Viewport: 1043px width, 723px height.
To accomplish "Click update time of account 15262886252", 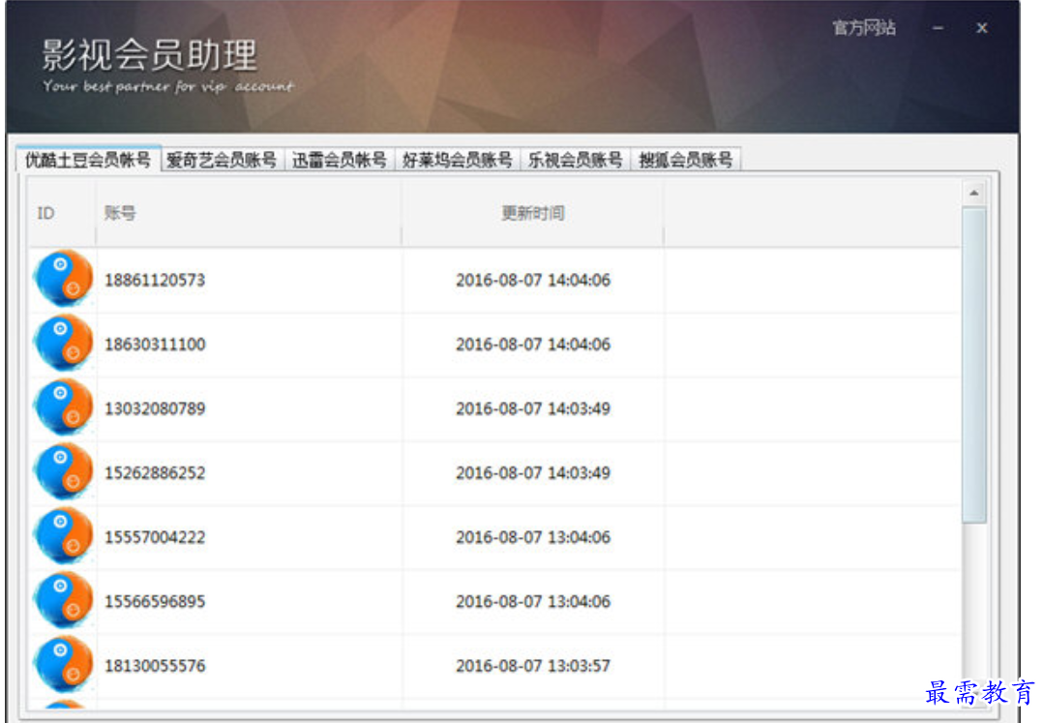I will [533, 473].
